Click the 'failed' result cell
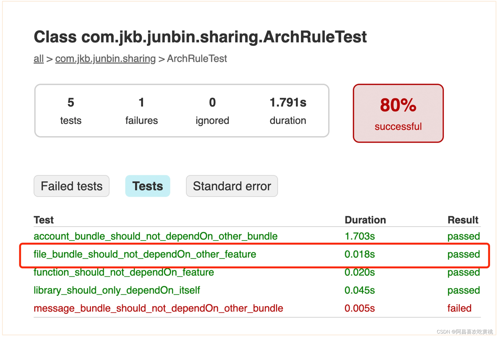 [x=459, y=308]
